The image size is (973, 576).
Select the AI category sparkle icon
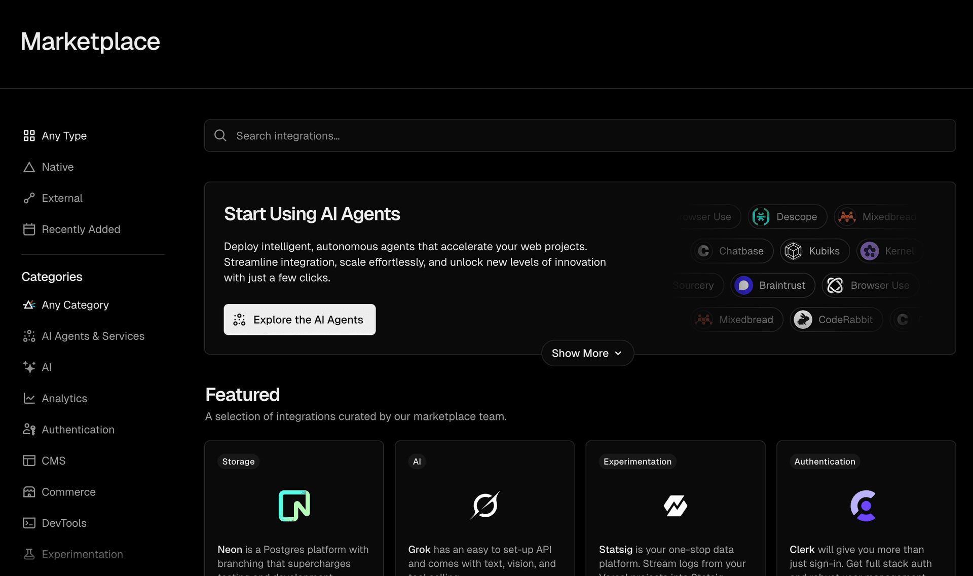tap(29, 367)
